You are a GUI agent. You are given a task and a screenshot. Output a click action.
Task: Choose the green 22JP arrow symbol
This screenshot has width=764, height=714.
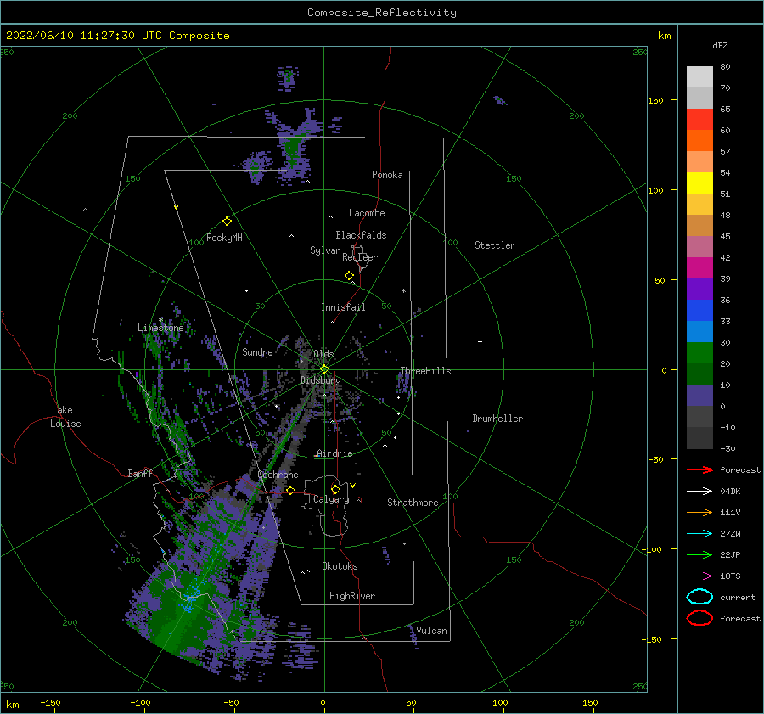(x=699, y=554)
